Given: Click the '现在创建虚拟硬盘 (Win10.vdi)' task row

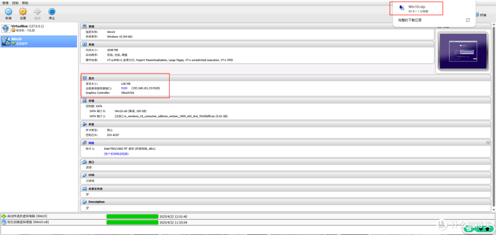Looking at the screenshot, I should point(248,222).
